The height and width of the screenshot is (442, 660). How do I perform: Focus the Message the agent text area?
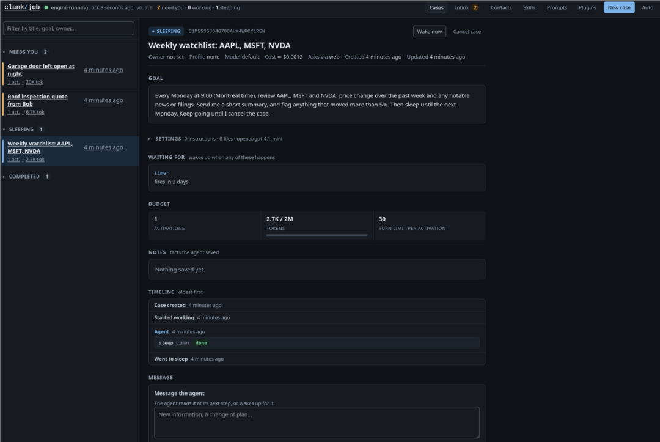point(317,422)
